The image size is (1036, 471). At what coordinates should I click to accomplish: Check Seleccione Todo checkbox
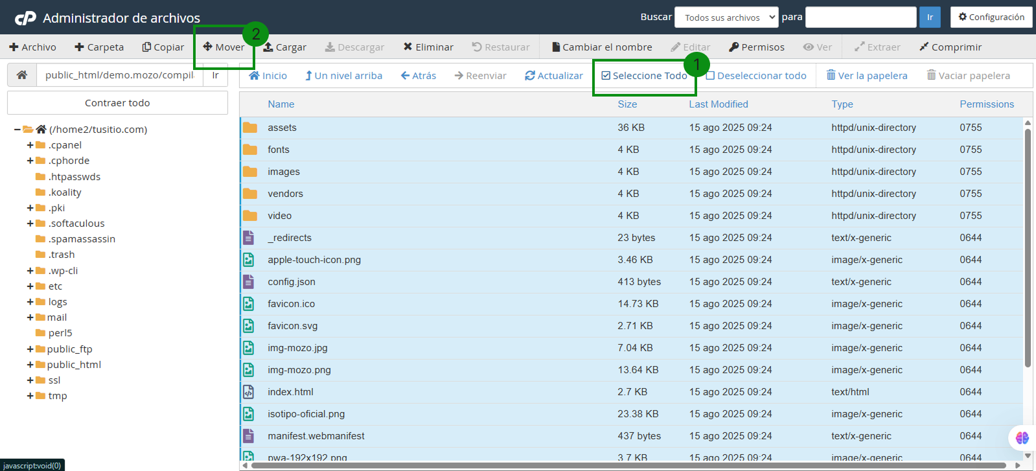coord(606,76)
